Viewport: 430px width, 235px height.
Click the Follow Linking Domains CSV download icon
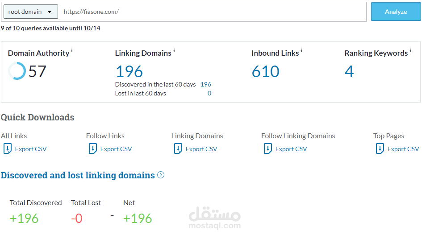[267, 149]
